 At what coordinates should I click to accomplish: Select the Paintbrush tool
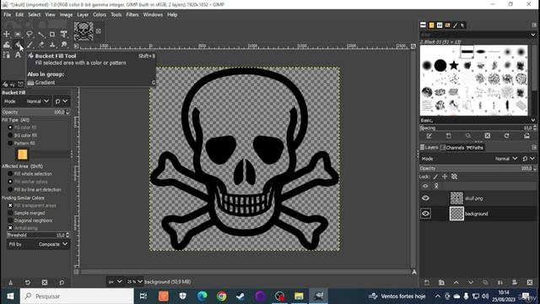(x=30, y=45)
